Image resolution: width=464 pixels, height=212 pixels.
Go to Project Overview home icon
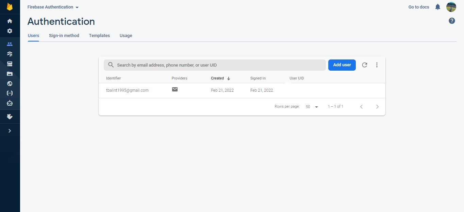(x=10, y=21)
